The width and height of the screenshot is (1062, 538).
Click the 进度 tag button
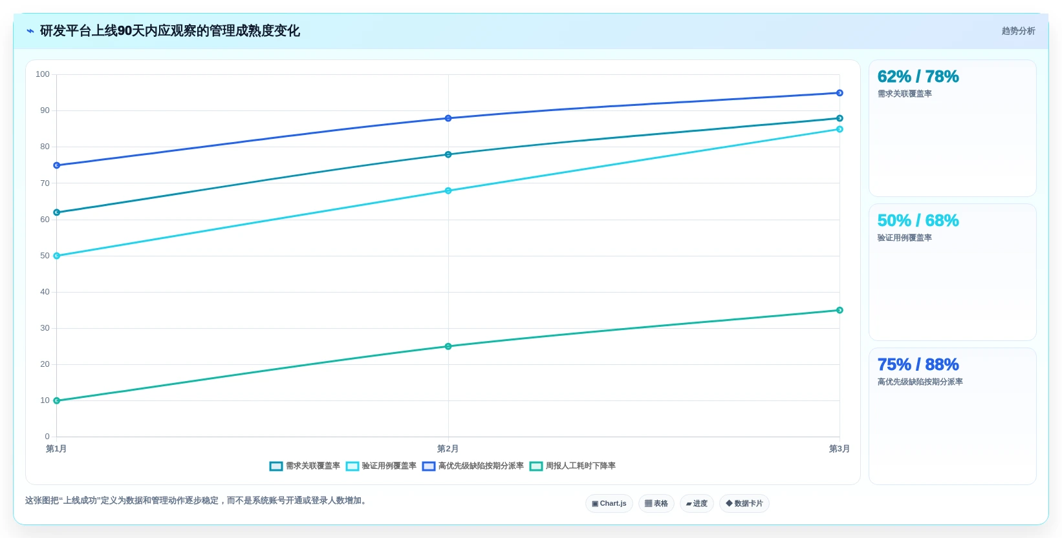click(x=697, y=504)
